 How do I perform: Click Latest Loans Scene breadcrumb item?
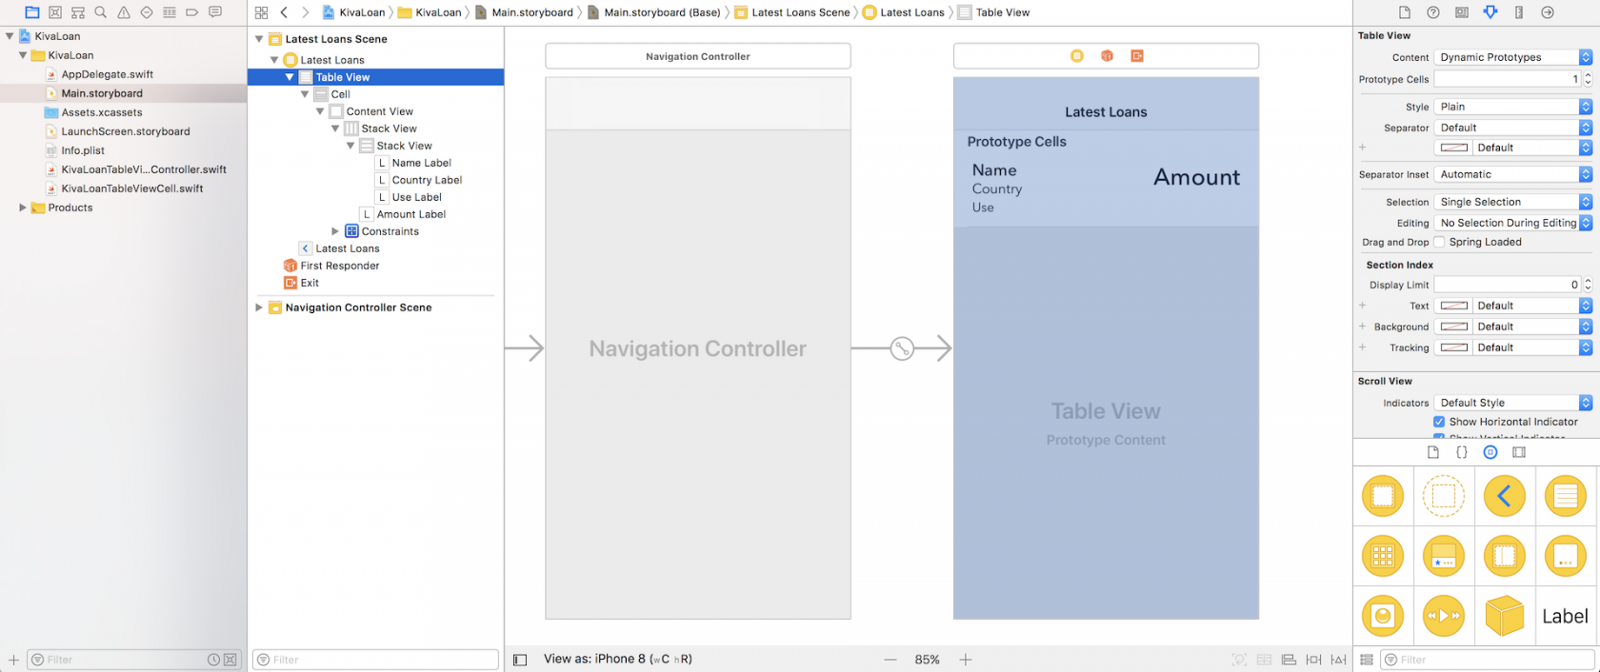(799, 12)
